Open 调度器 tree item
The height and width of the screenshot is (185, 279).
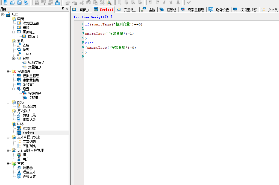28,168
